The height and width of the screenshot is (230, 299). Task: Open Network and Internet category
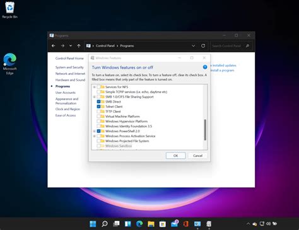70,74
